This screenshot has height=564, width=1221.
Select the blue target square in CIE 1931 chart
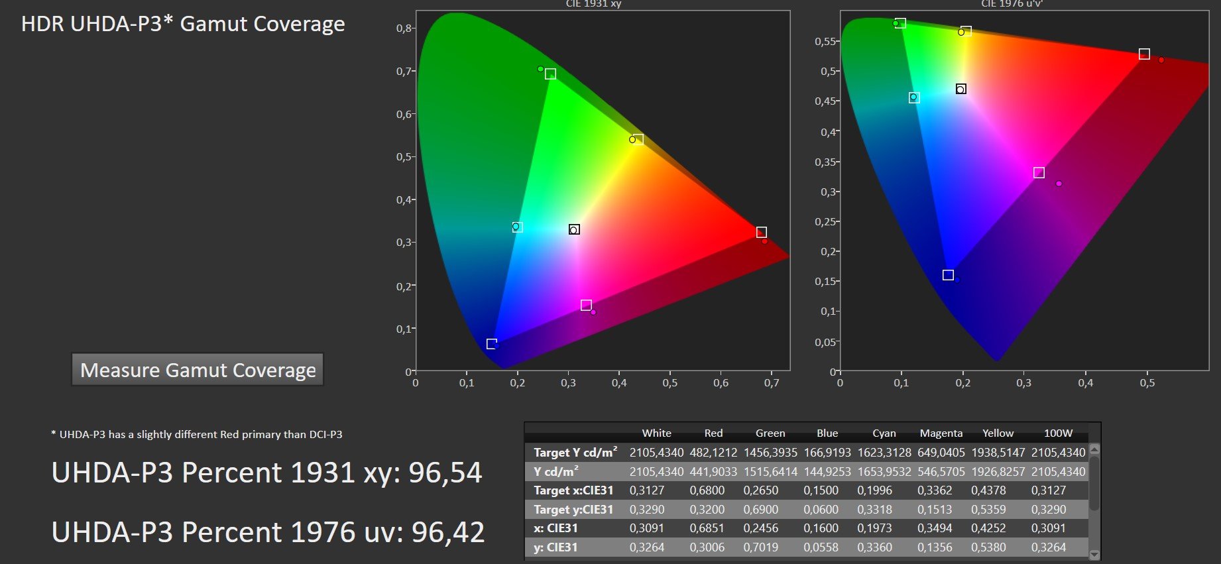coord(492,344)
